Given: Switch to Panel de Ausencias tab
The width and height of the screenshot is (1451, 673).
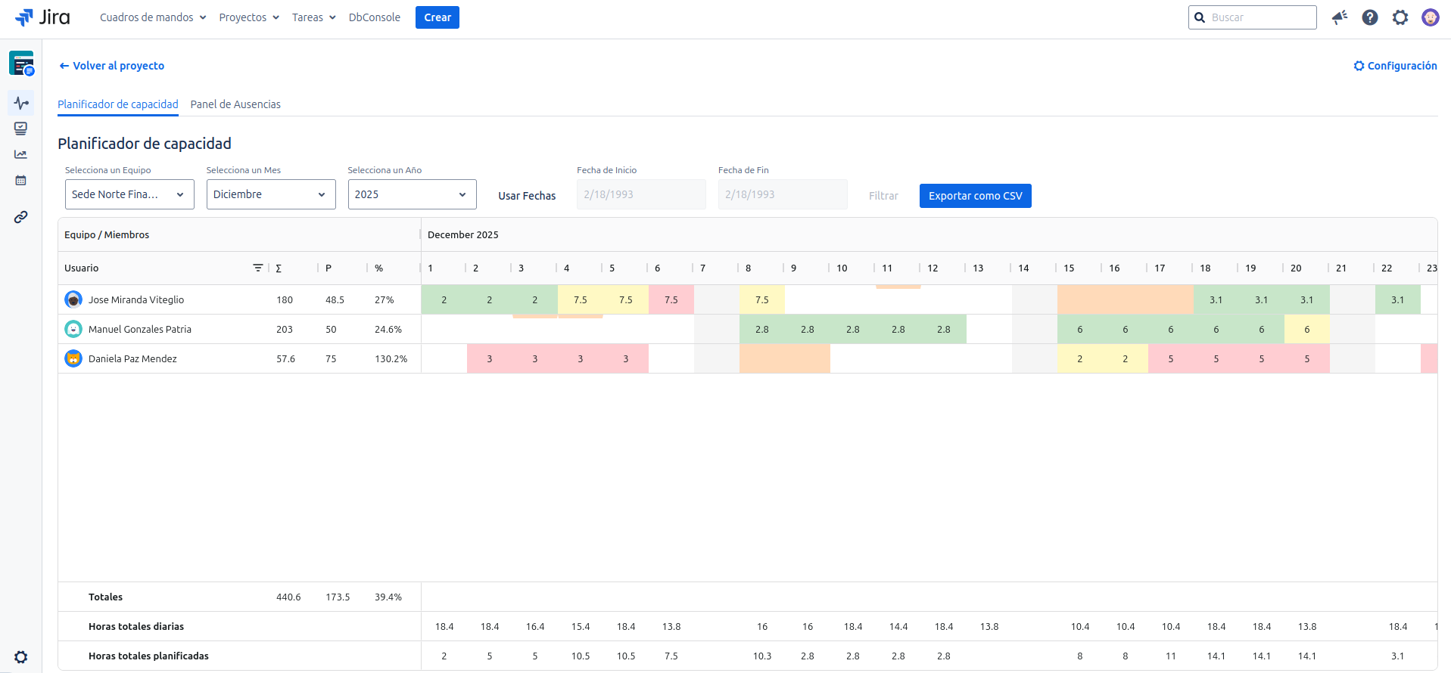Looking at the screenshot, I should pos(235,104).
